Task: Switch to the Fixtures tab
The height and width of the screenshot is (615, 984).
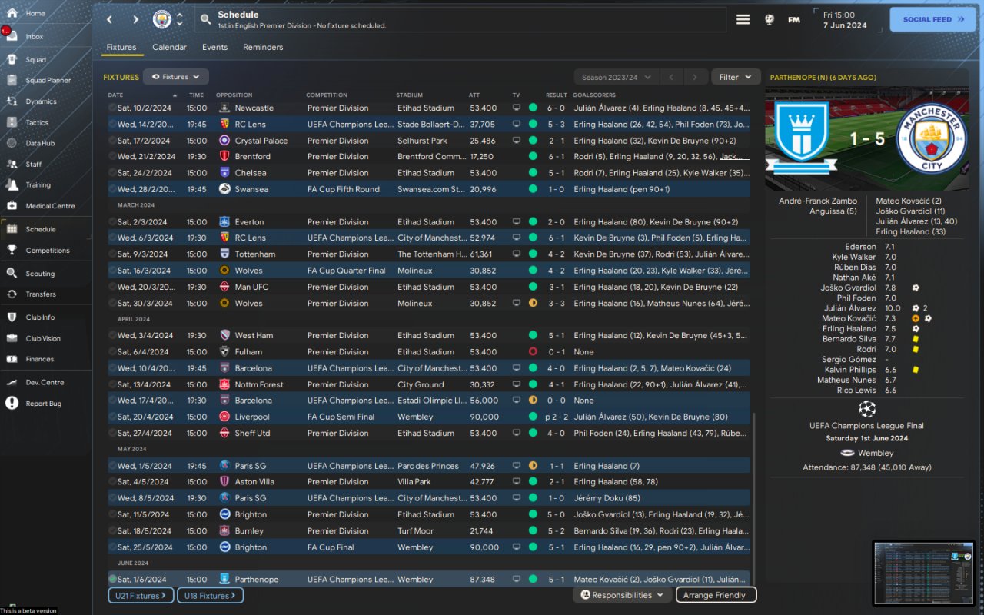Action: 121,48
